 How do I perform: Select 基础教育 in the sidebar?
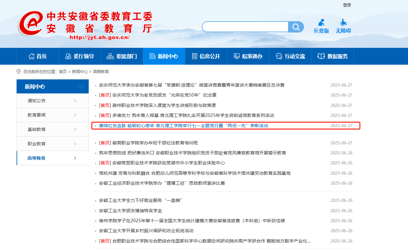(37, 129)
